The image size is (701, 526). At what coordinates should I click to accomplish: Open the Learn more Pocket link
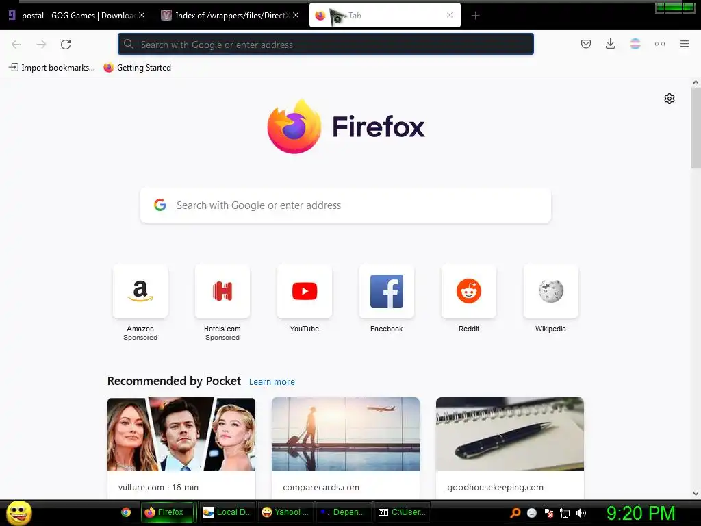tap(272, 382)
